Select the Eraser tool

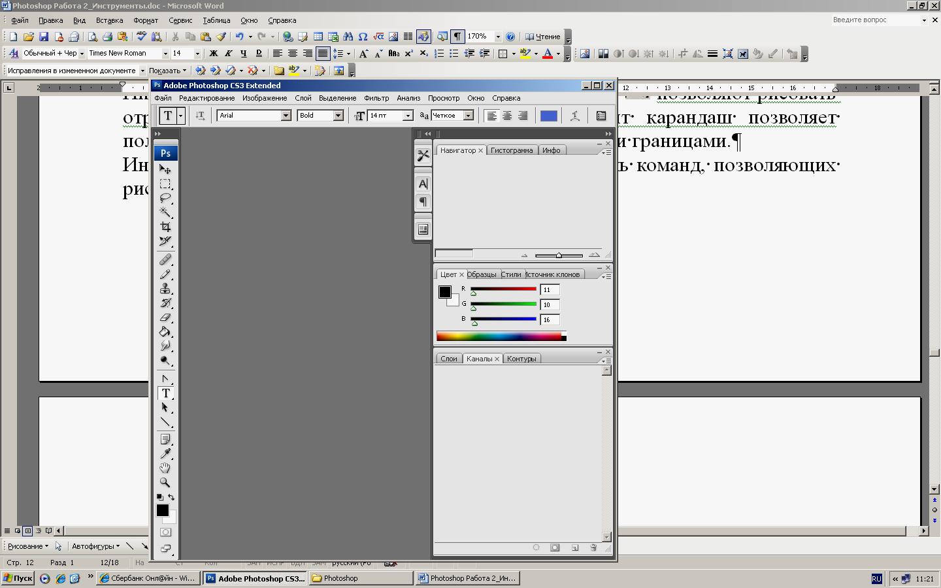coord(165,318)
